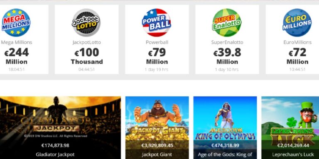The height and width of the screenshot is (159, 319).
Task: Select the EuroMillions blue ball logo
Action: point(297,22)
